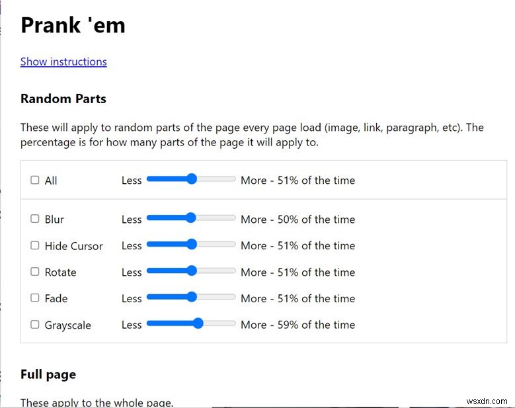Viewport: 515px width, 408px height.
Task: Enable the All checkbox
Action: (x=35, y=180)
